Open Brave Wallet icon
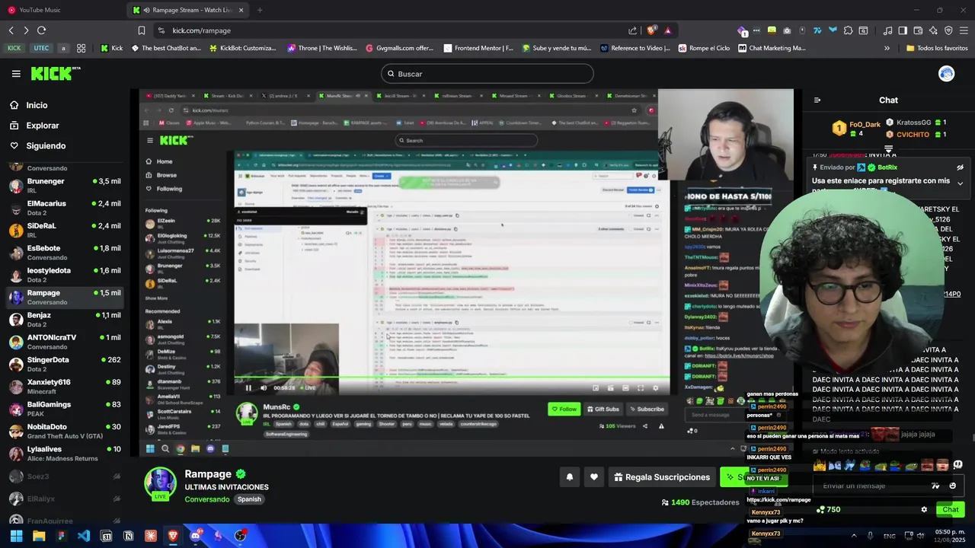Screen dimensions: 975x548 click(x=918, y=30)
